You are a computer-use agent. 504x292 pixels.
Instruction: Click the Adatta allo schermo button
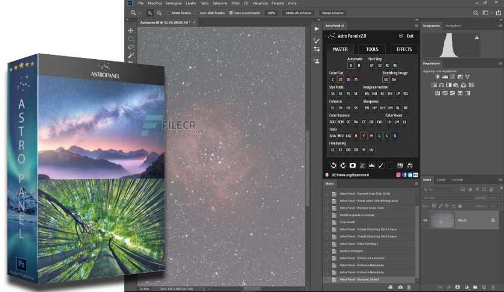(298, 13)
